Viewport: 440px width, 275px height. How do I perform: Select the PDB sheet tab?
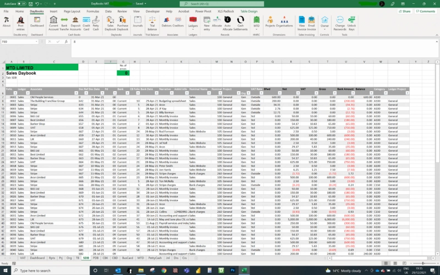(96, 257)
